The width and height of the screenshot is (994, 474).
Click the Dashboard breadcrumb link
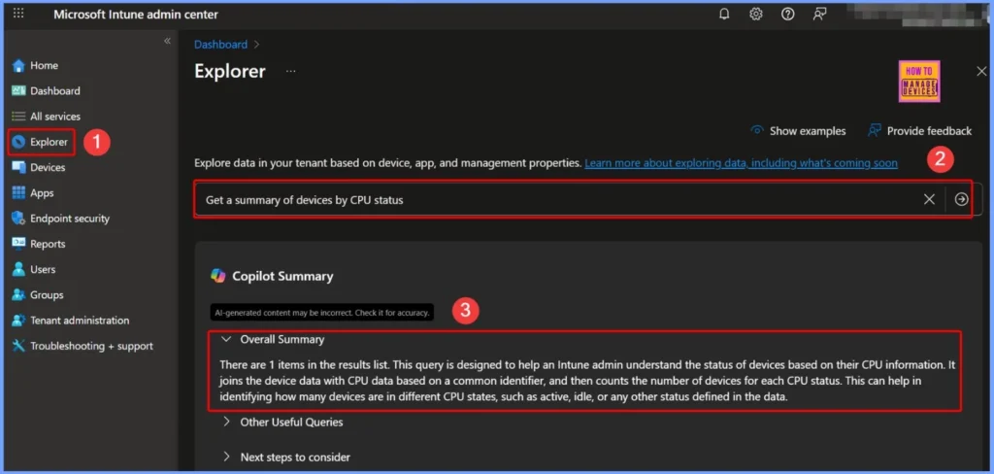[x=220, y=45]
